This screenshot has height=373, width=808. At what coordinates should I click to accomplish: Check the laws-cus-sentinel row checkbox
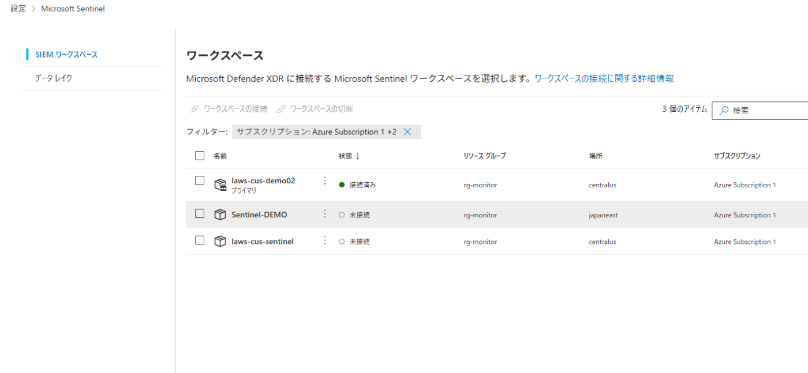(x=200, y=241)
